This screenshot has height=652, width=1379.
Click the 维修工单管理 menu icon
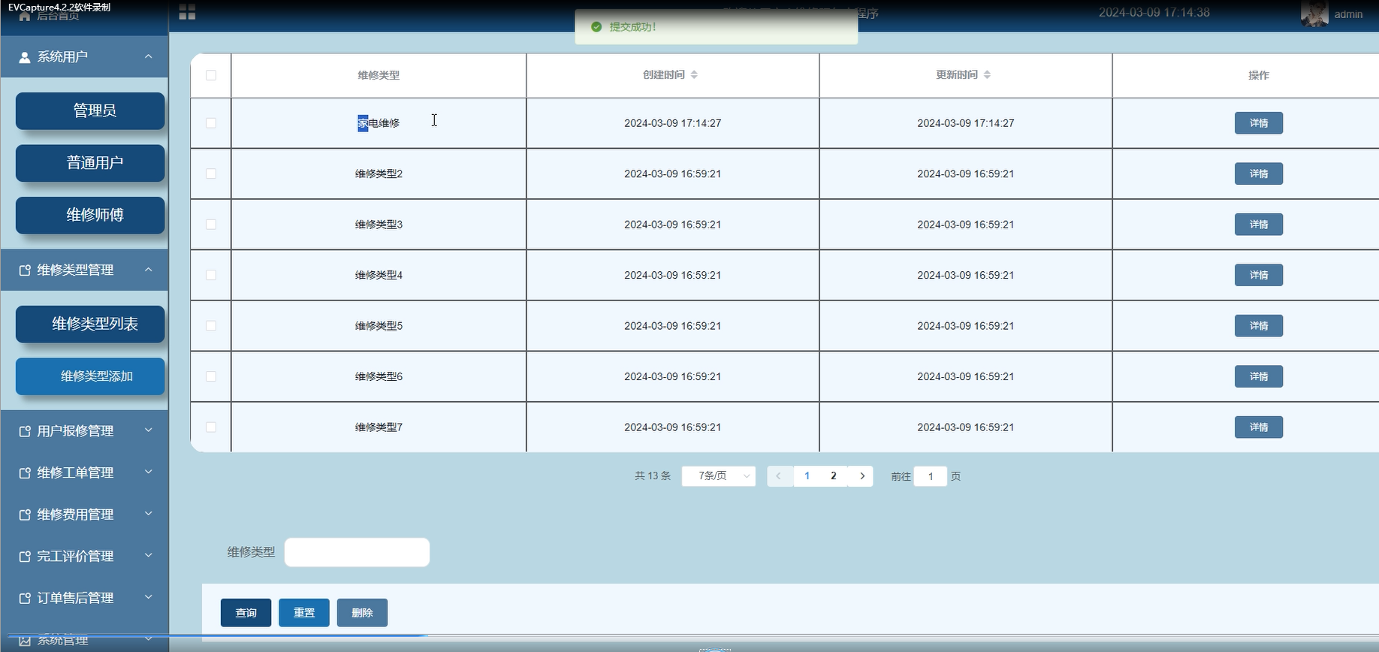point(25,473)
